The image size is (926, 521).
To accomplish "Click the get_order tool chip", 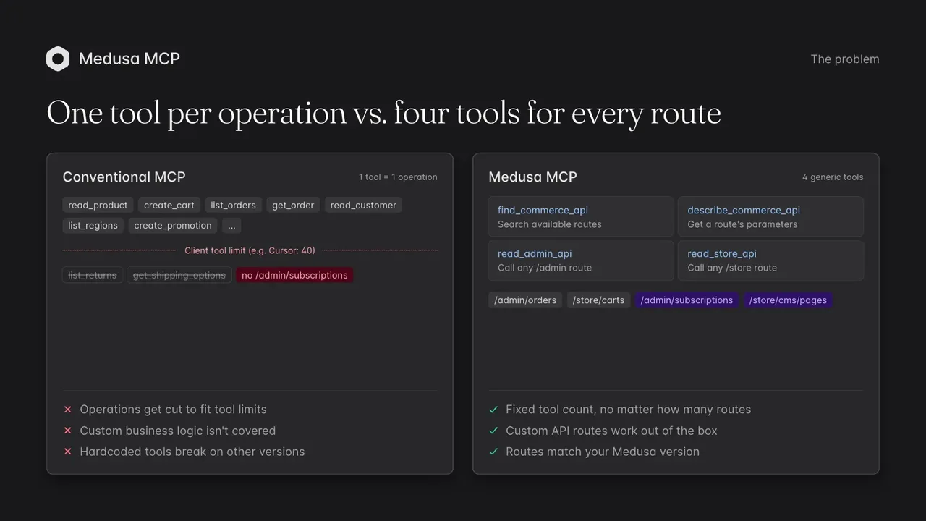I will tap(293, 206).
